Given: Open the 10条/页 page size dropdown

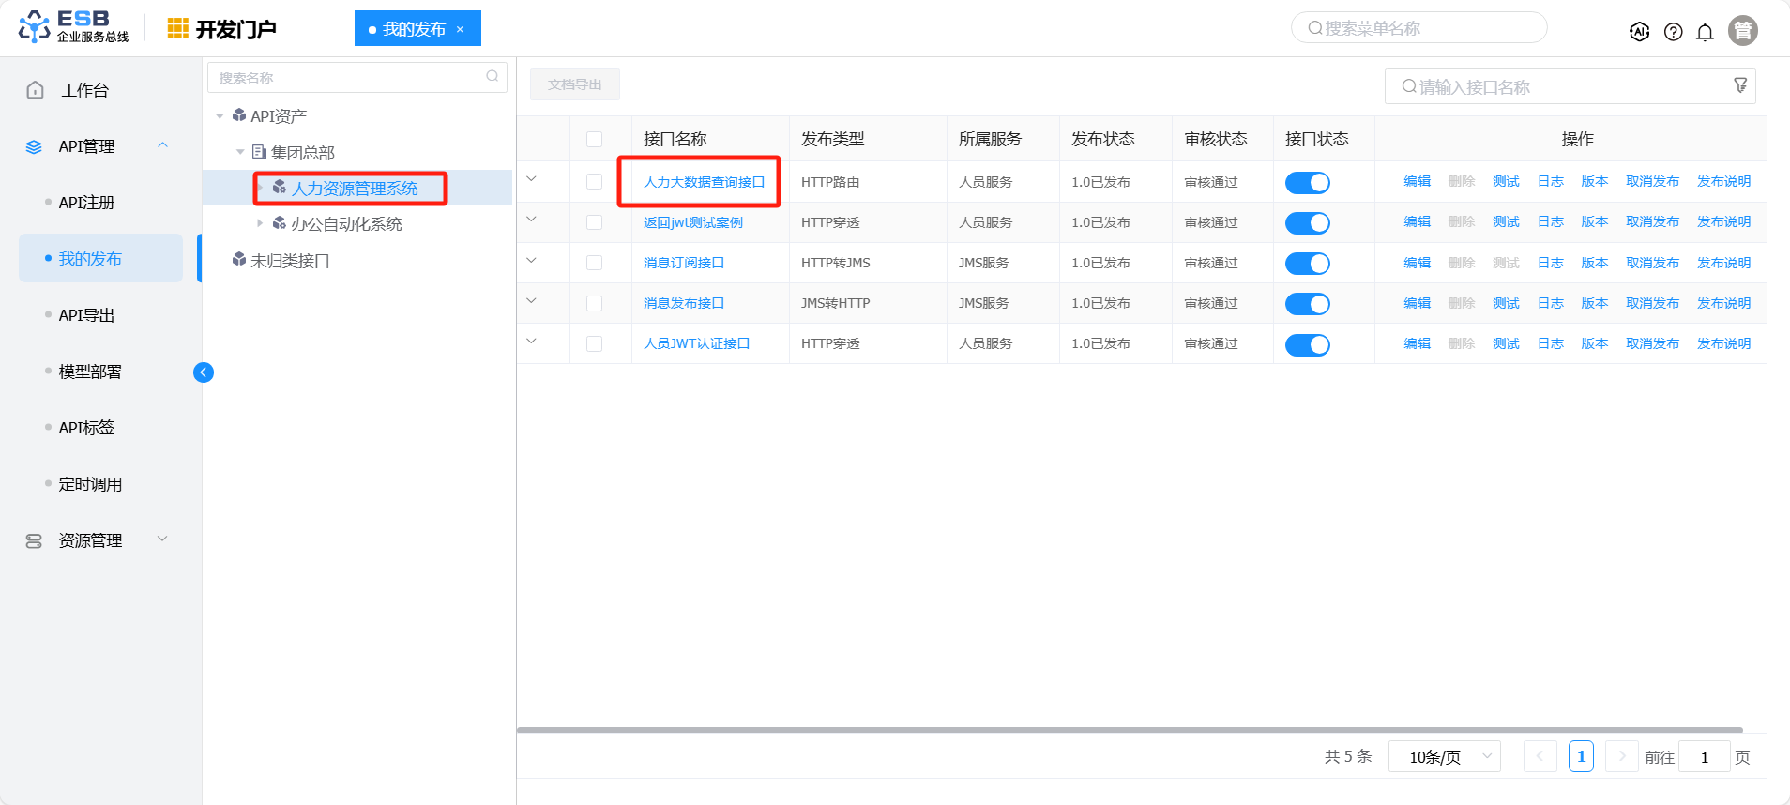Looking at the screenshot, I should pyautogui.click(x=1445, y=756).
